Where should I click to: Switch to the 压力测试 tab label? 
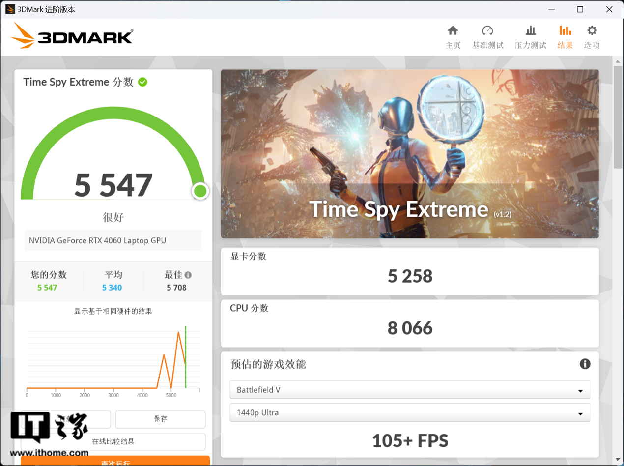pos(530,45)
